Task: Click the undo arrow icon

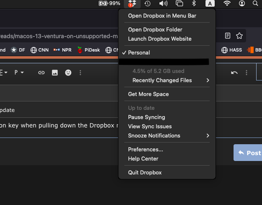Action: (x=234, y=73)
